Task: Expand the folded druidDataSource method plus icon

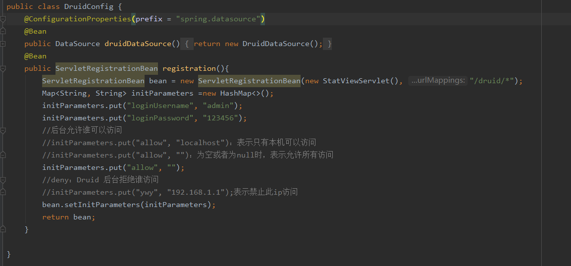Action: click(2, 44)
